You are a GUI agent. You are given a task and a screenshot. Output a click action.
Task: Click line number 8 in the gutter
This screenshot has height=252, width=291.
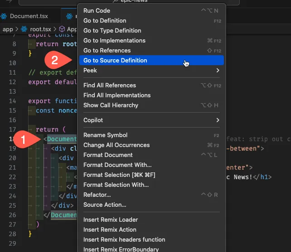tap(14, 44)
